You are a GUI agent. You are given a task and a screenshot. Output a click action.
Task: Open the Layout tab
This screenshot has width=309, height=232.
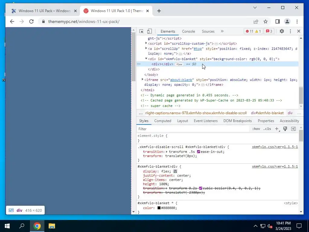coord(183,121)
